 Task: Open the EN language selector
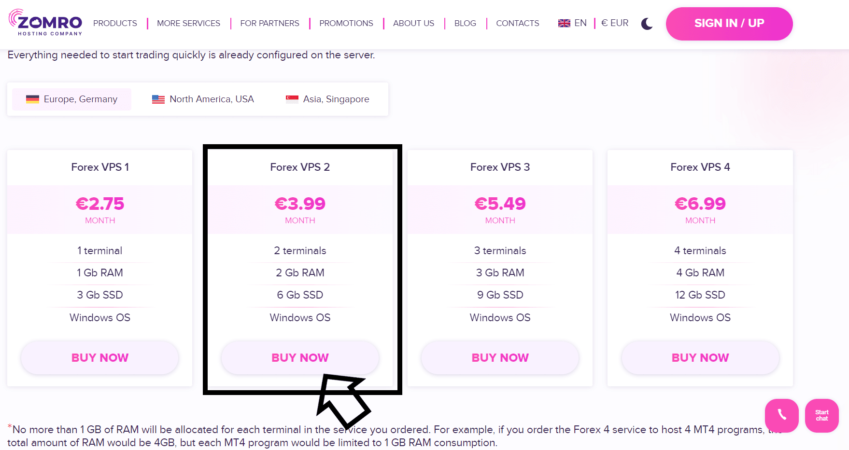click(580, 23)
